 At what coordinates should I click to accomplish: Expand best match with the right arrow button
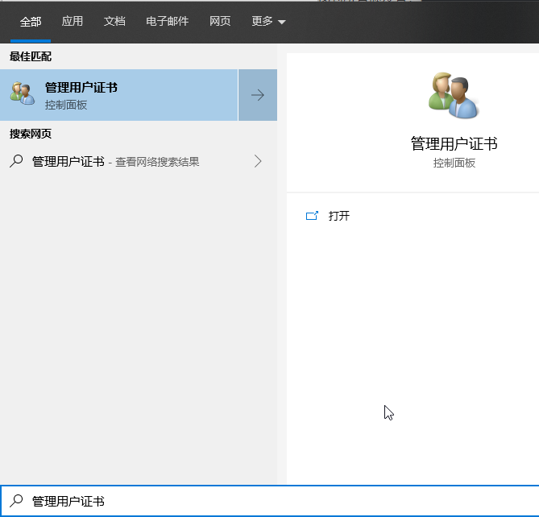pos(258,95)
